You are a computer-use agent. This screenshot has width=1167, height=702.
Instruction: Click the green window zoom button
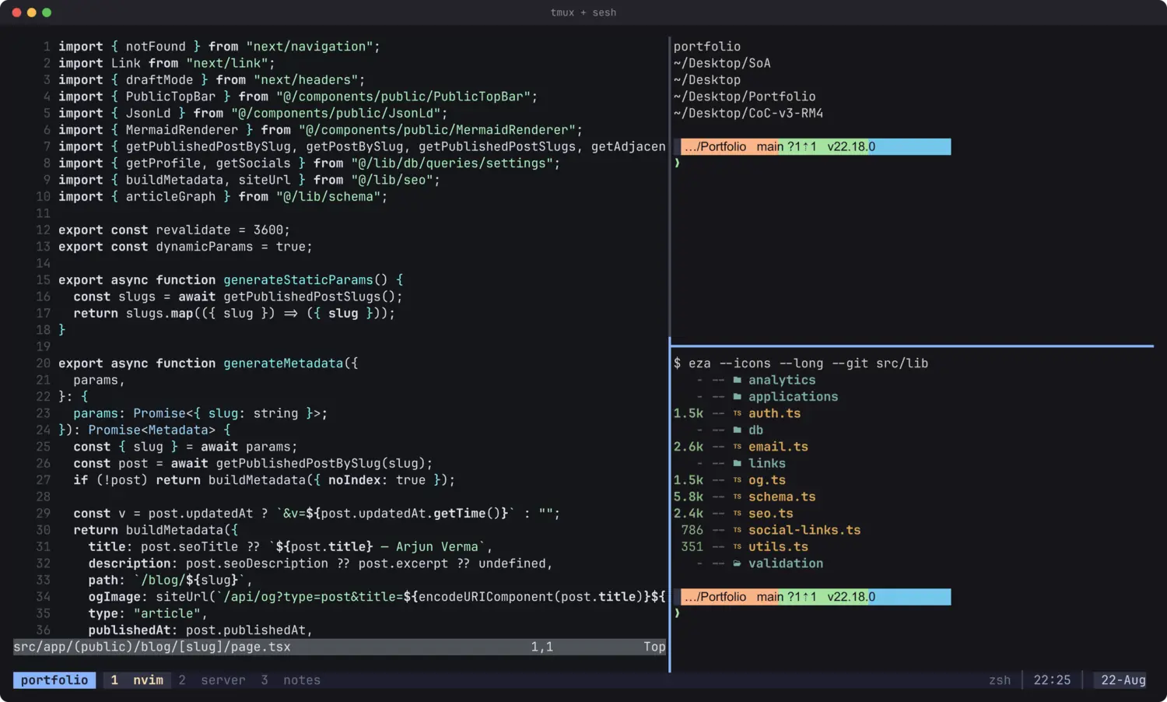[47, 12]
